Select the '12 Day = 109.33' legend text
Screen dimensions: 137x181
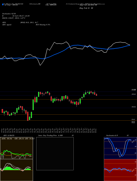click(11, 5)
